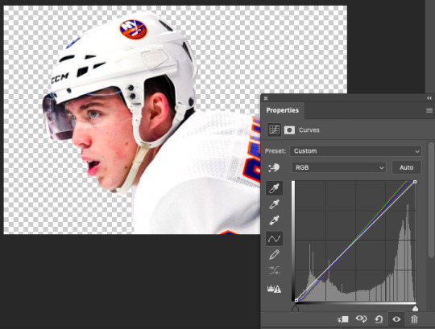
Task: Reset curves to adjustment defaults
Action: tap(379, 319)
